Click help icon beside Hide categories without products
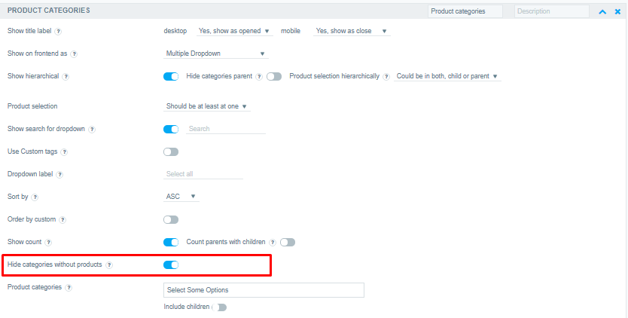 click(109, 265)
